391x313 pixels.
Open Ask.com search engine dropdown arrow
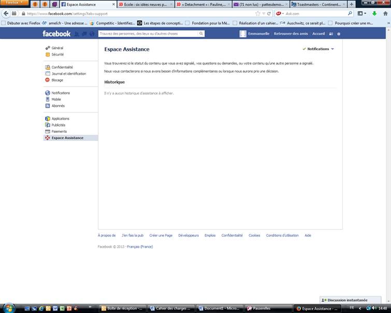(283, 13)
